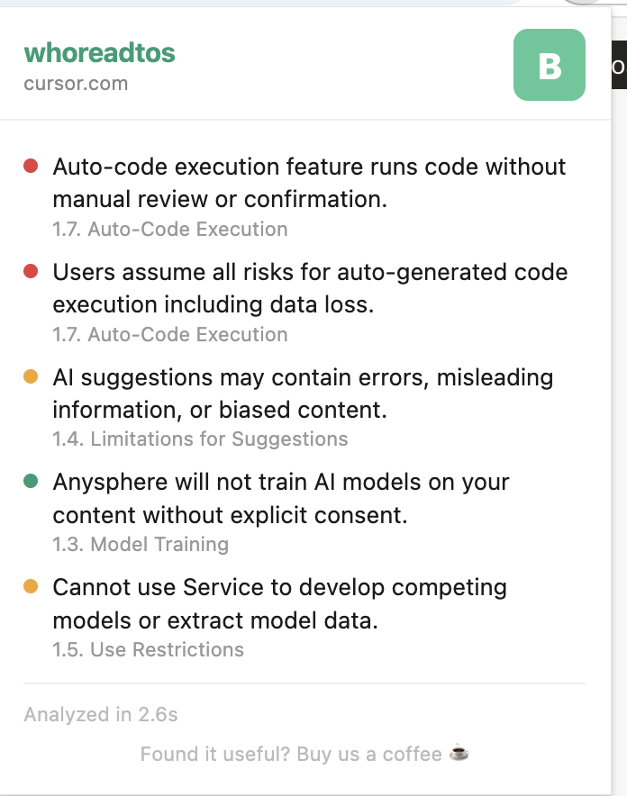
Task: Click the green B grade badge
Action: (x=550, y=65)
